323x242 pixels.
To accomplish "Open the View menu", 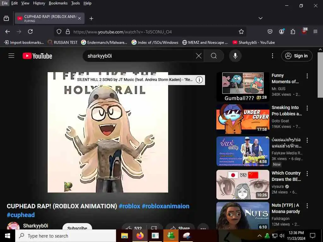I will pos(25,3).
